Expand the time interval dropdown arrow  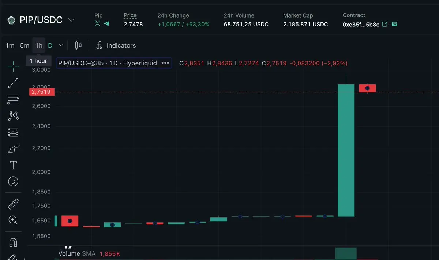point(61,45)
